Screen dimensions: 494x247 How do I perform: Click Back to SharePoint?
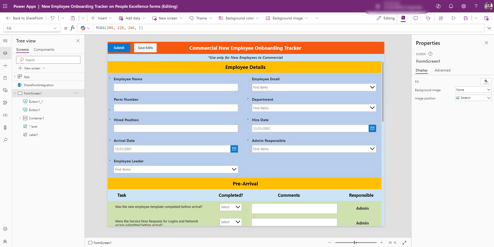pos(25,18)
